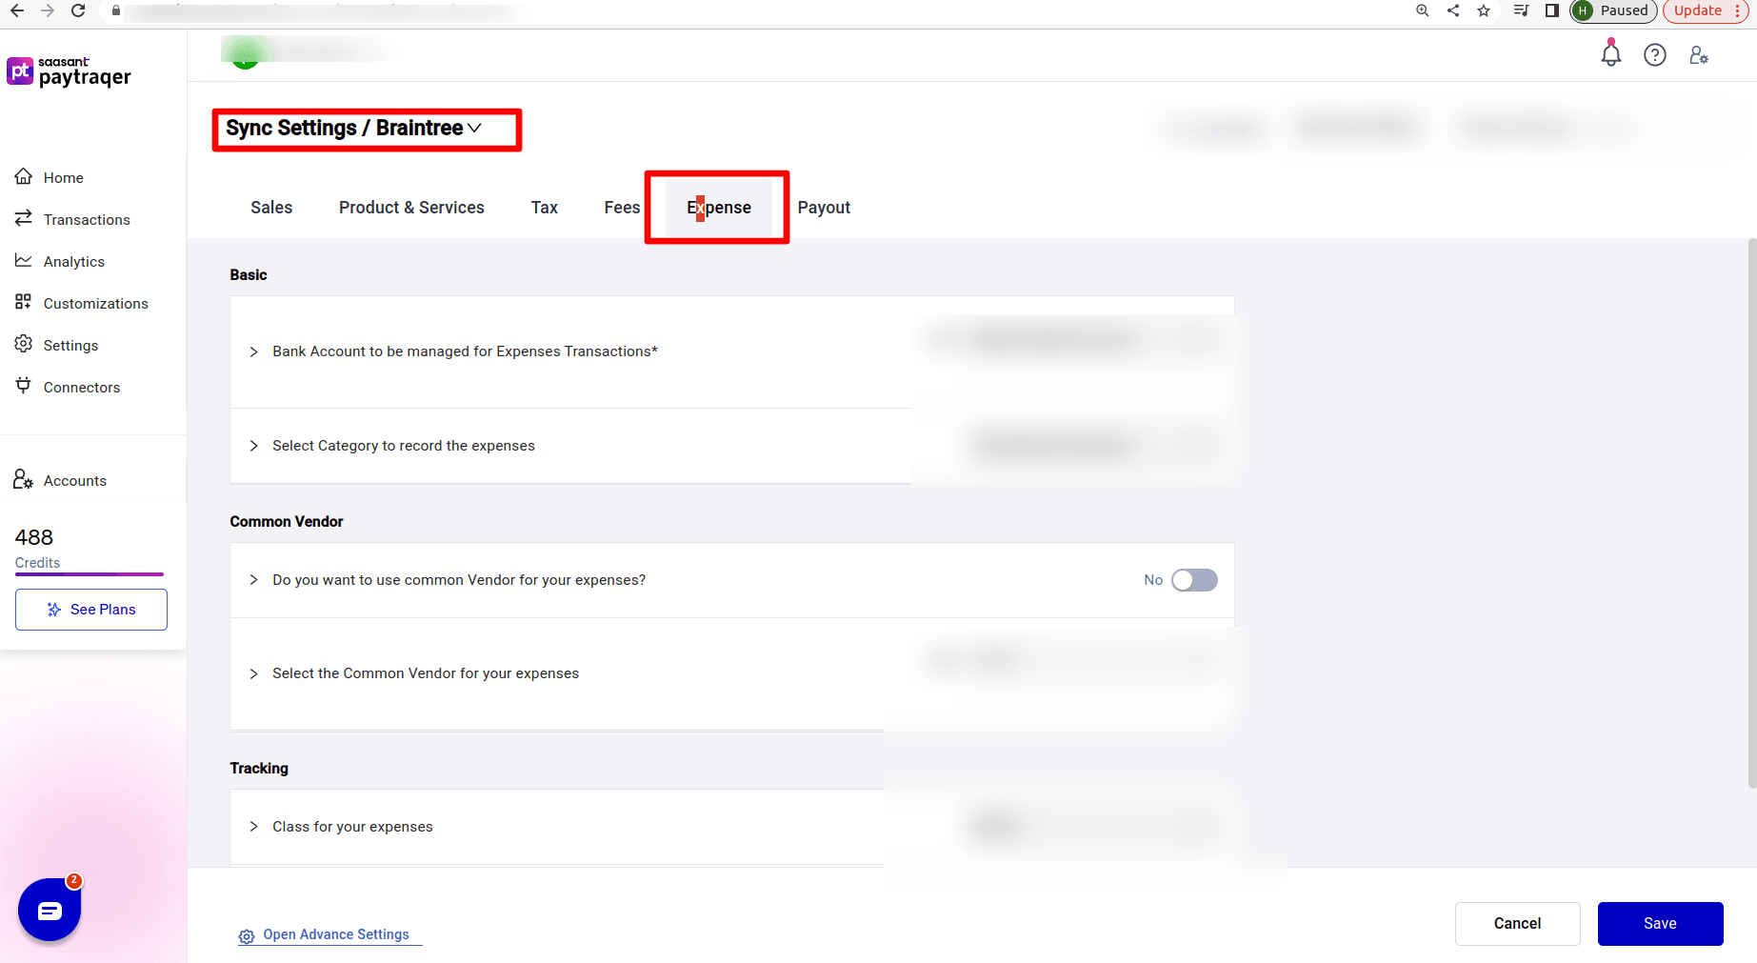Expand Class for your expenses row

(x=254, y=827)
